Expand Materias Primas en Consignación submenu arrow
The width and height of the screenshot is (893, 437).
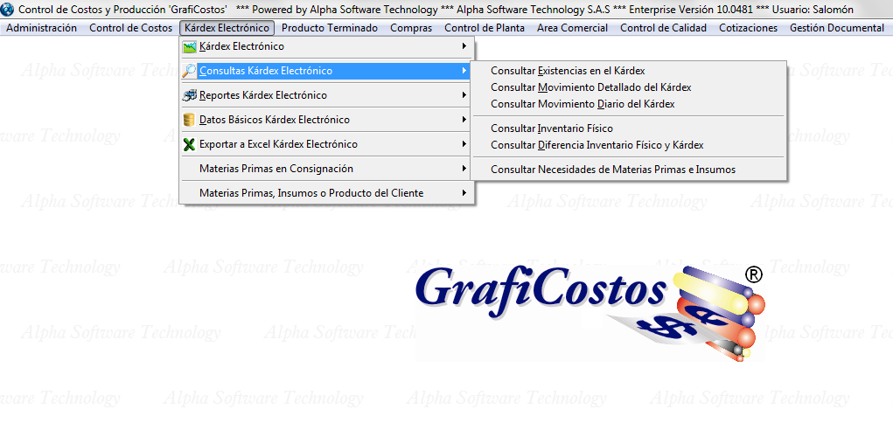pos(464,169)
